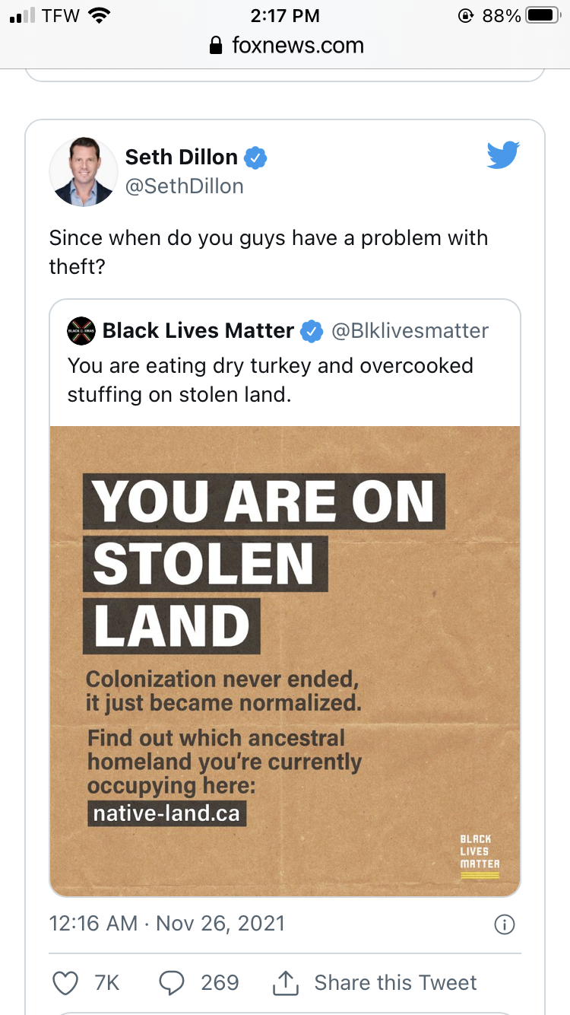Tap Black Lives Matter verified badge
The image size is (570, 1015).
311,331
